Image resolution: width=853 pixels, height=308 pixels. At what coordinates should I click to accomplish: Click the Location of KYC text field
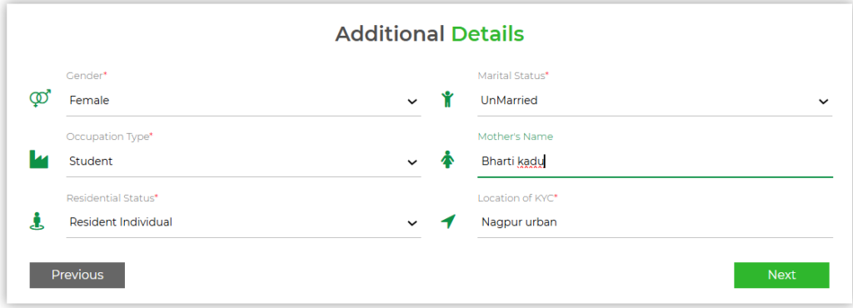click(655, 223)
